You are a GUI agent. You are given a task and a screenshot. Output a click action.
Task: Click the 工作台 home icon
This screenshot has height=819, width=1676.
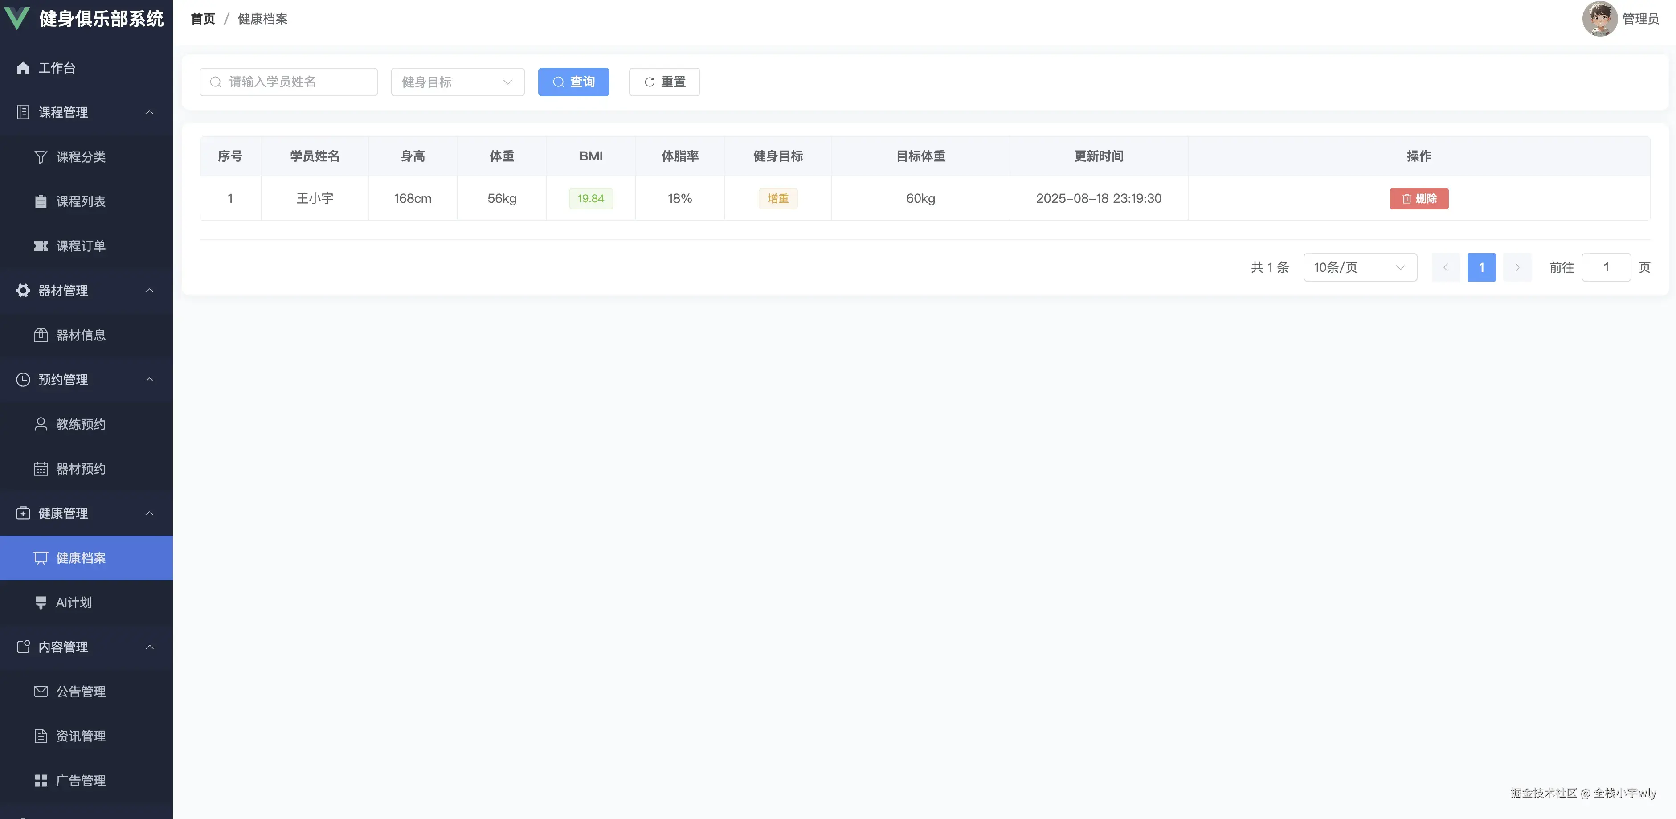(23, 68)
